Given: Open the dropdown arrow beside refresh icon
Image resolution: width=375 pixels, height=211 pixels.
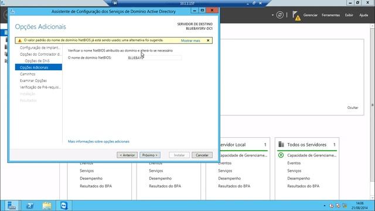Looking at the screenshot, I should pyautogui.click(x=272, y=15).
